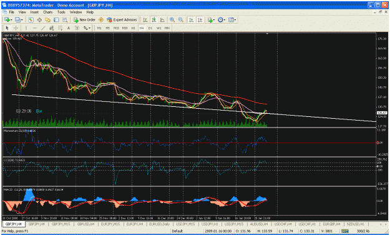Switch to the NZDUSD,H1 chart tab

[356, 224]
